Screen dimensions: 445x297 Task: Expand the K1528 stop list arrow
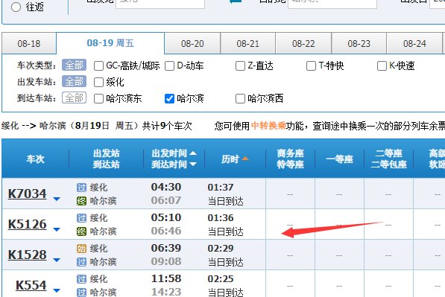(57, 260)
